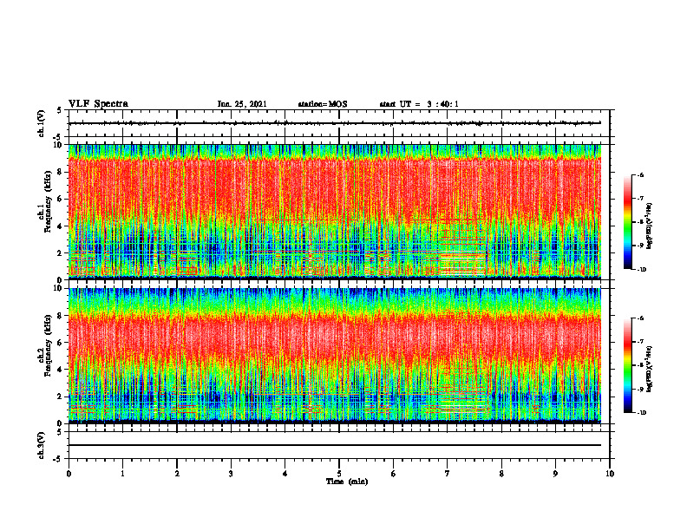Click the ch.3 flat waveform trace line
Image resolution: width=687 pixels, height=531 pixels.
pyautogui.click(x=335, y=445)
